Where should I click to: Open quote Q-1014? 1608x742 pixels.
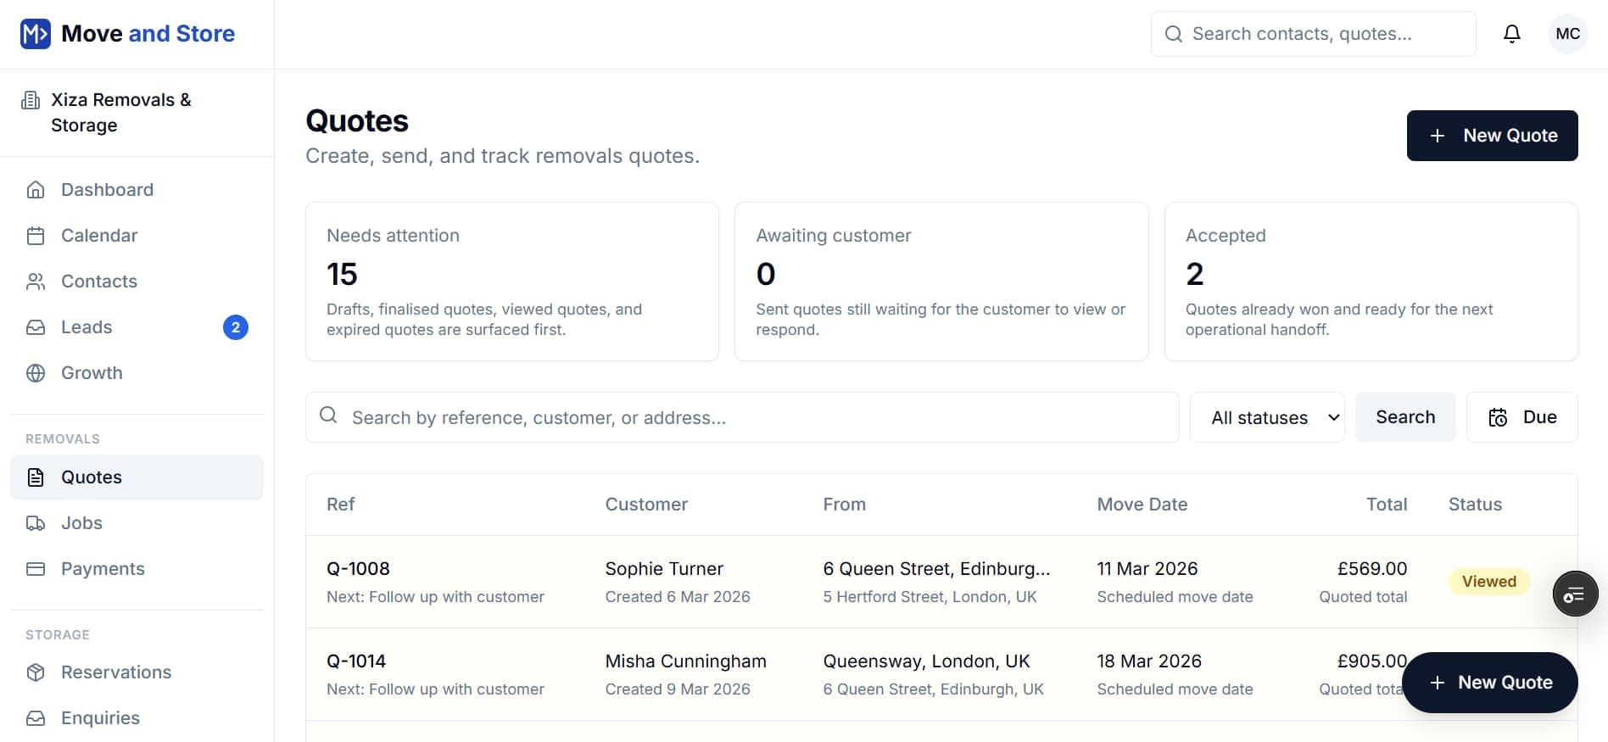pos(356,661)
